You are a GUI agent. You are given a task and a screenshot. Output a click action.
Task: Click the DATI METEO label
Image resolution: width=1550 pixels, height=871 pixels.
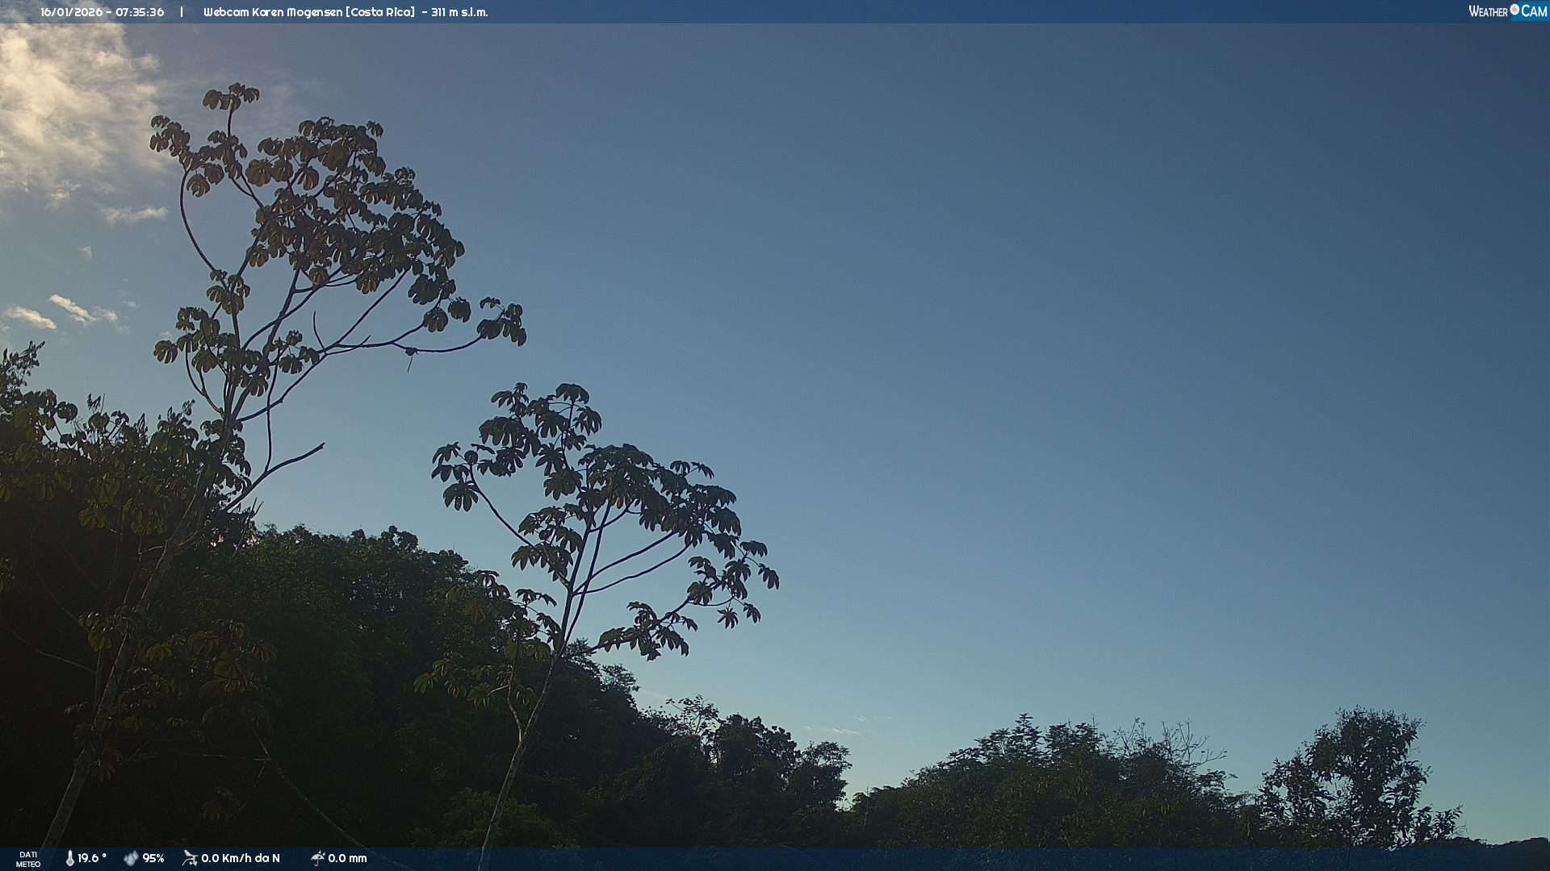[x=28, y=859]
